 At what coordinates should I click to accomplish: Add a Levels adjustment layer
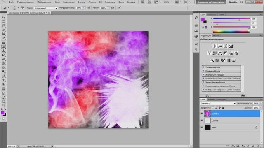tap(220, 46)
